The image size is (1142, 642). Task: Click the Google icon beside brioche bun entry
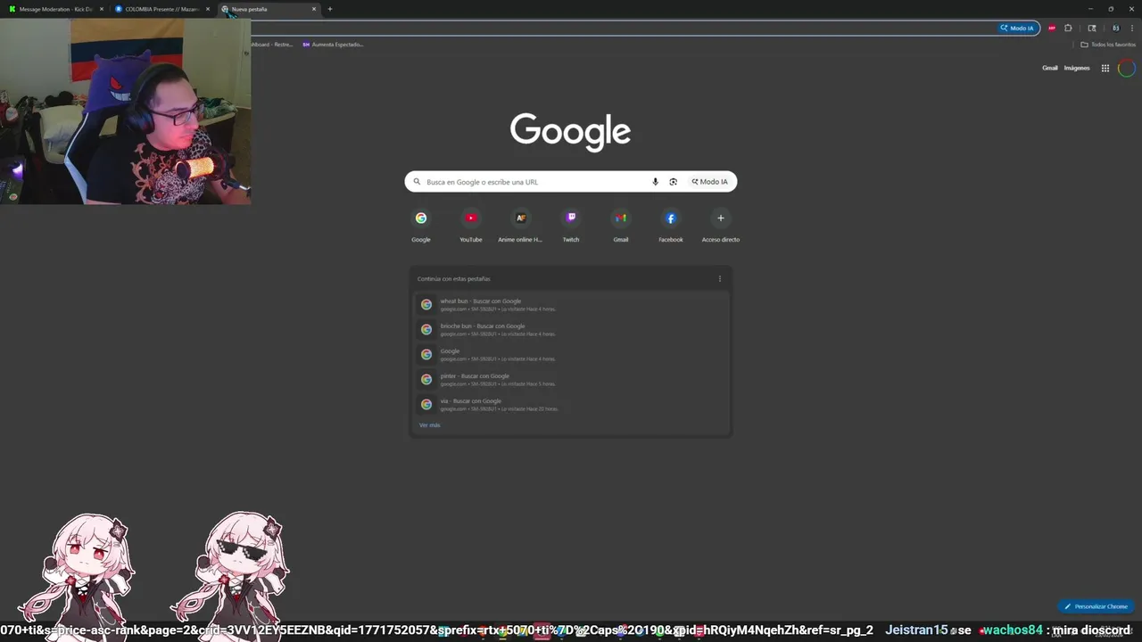pyautogui.click(x=426, y=329)
